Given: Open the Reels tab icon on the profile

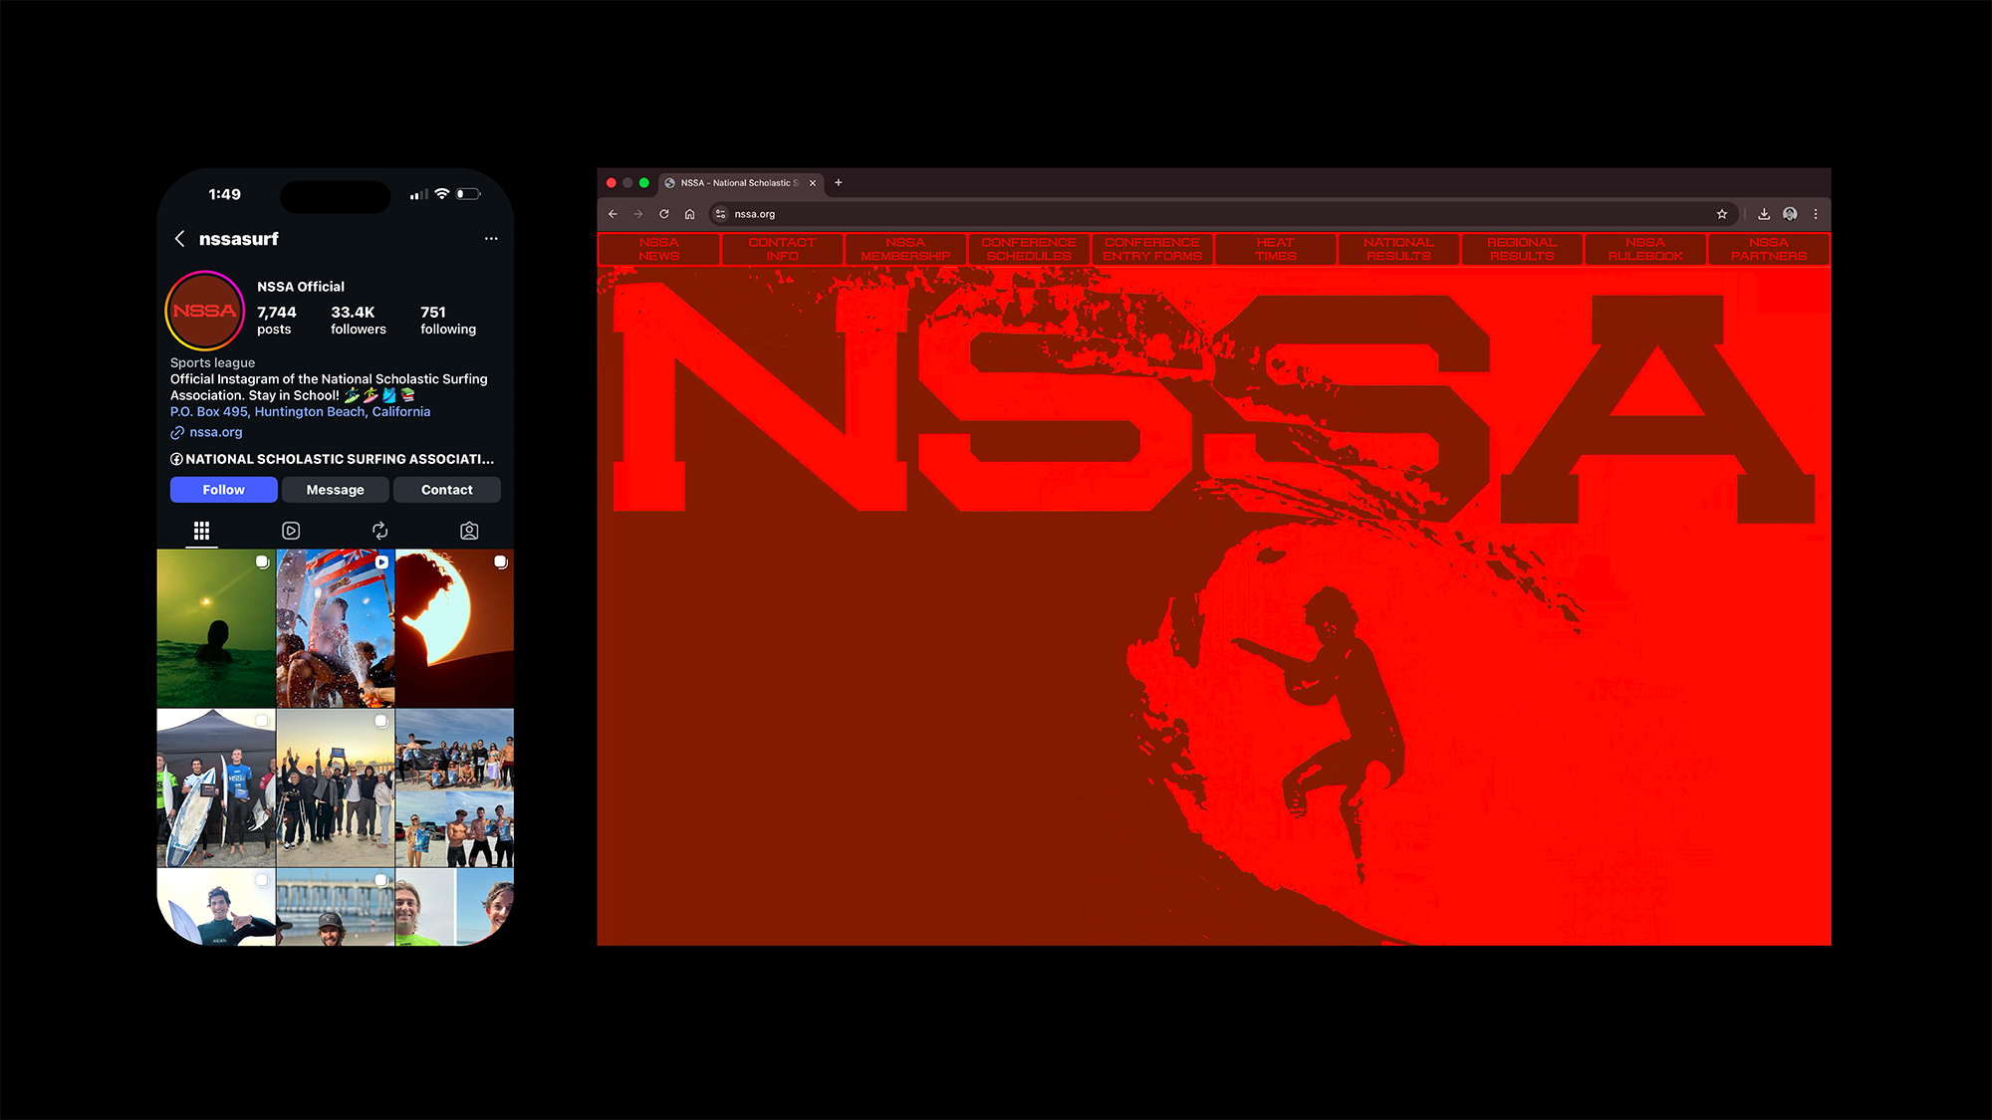Looking at the screenshot, I should tap(291, 531).
